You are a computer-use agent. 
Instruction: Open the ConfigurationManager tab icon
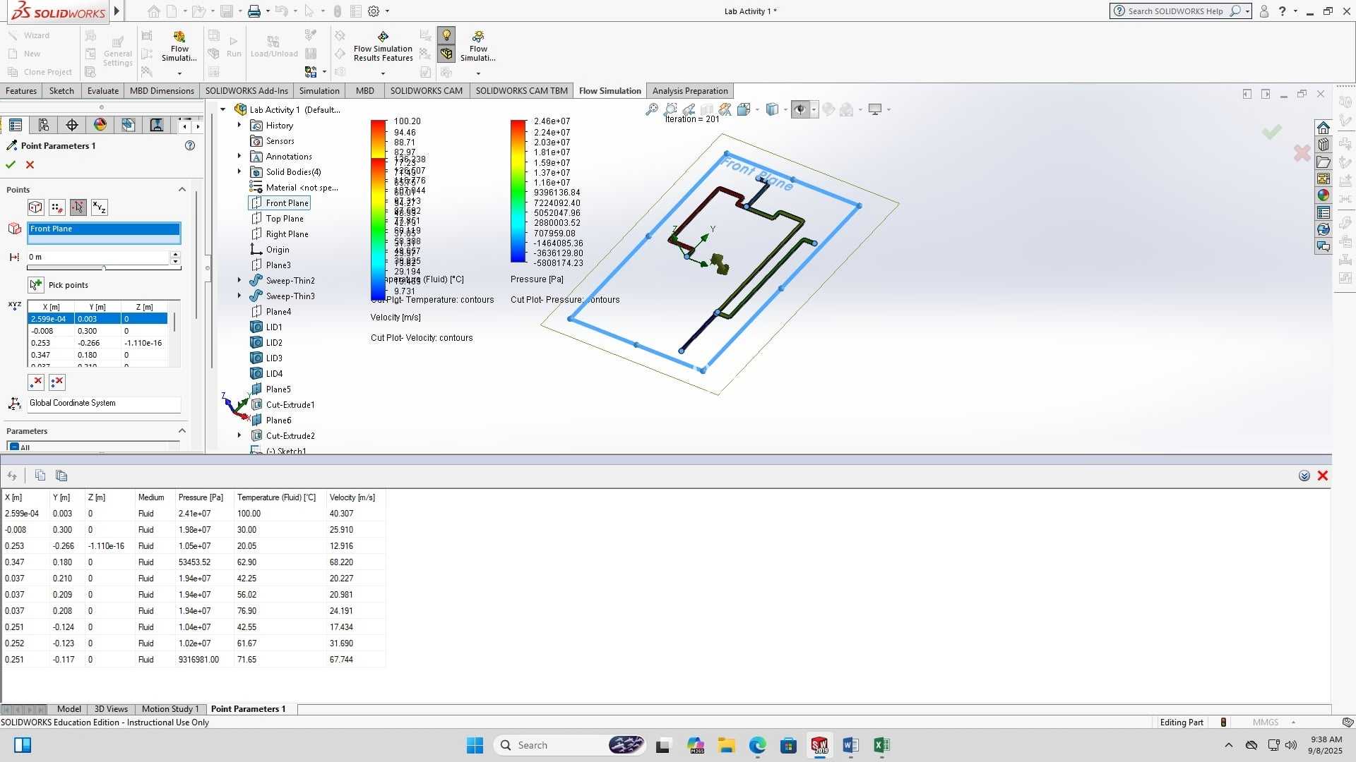(44, 125)
